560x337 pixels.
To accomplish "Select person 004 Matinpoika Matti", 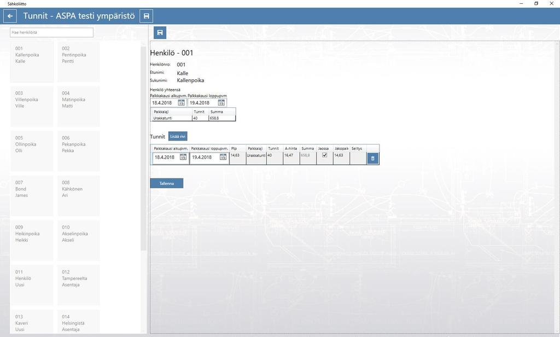I will [79, 106].
